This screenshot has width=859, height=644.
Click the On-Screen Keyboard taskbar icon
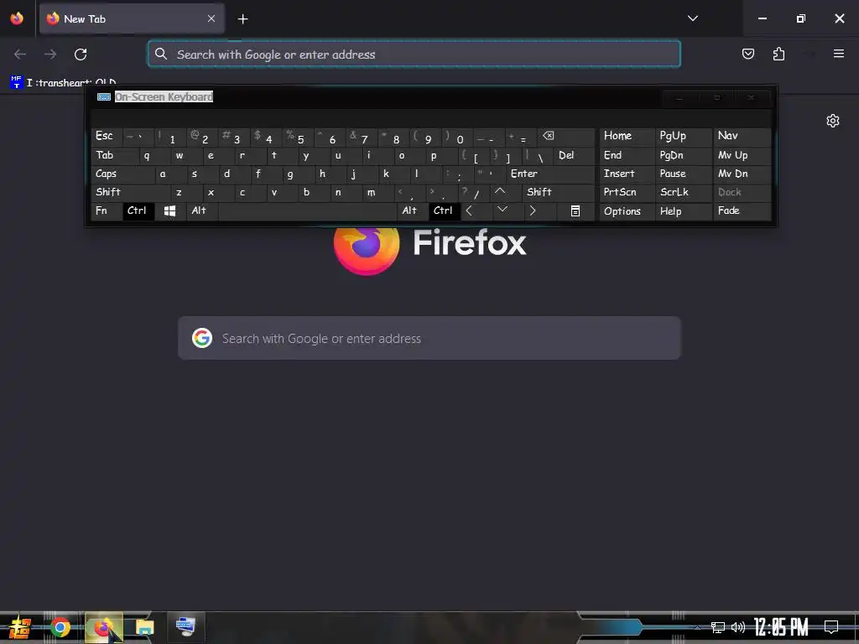(x=185, y=627)
